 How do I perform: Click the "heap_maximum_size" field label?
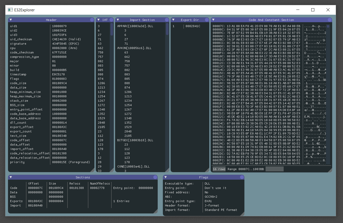[x=26, y=96]
